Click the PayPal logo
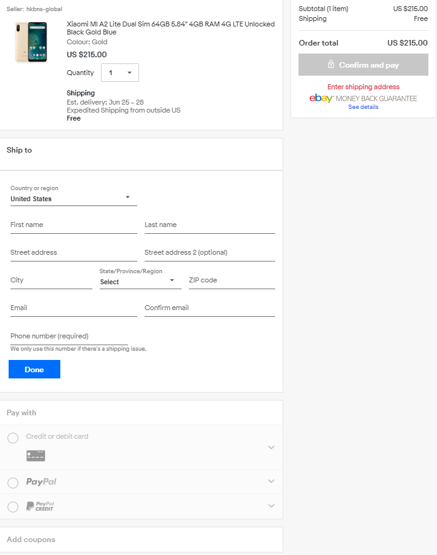The height and width of the screenshot is (555, 437). [41, 482]
